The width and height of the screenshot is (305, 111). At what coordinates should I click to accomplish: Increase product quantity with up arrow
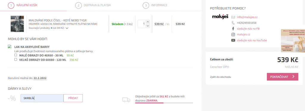pos(148,22)
